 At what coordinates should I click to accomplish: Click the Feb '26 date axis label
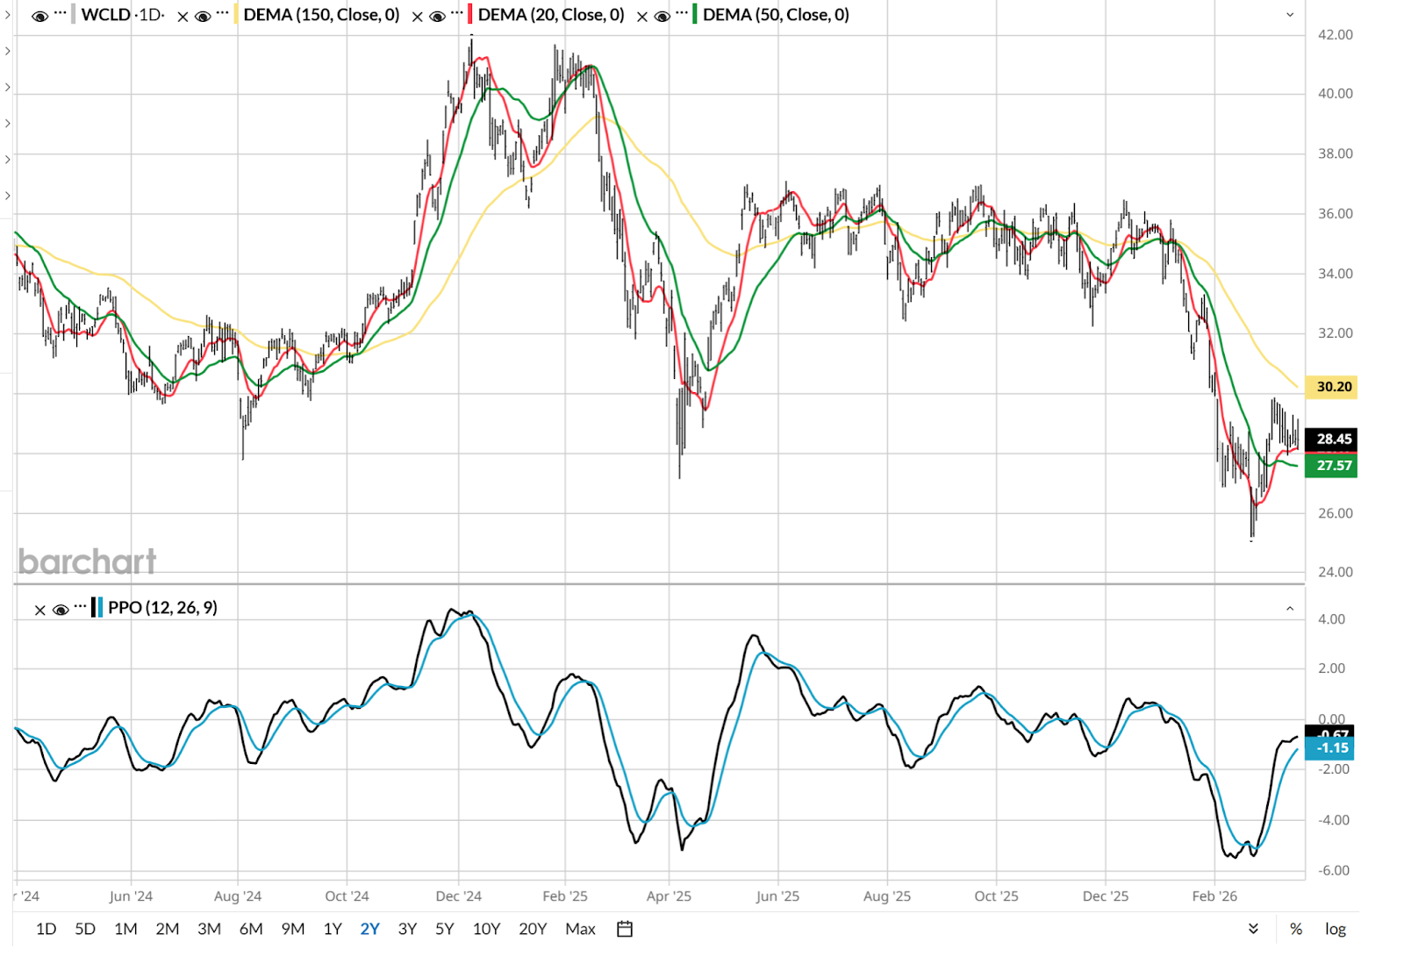[1214, 896]
